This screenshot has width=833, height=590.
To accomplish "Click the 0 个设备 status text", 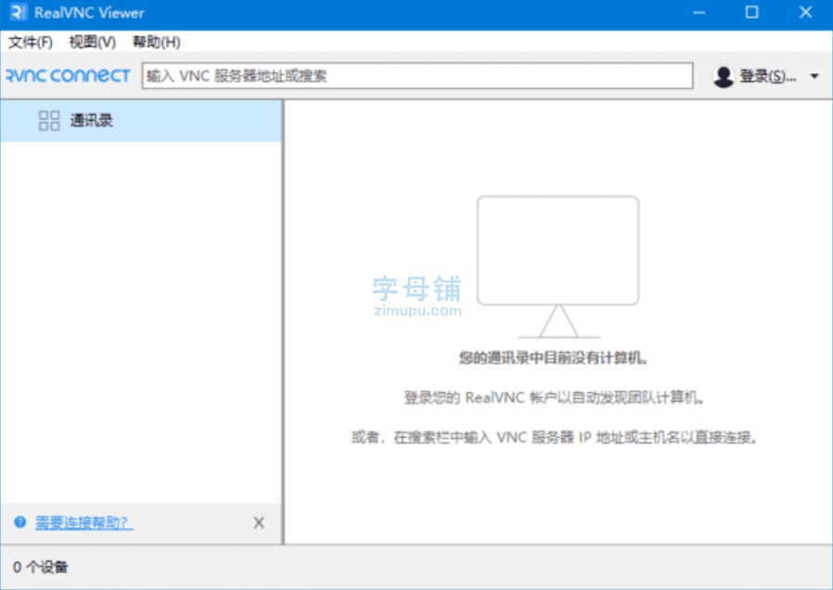I will 41,567.
